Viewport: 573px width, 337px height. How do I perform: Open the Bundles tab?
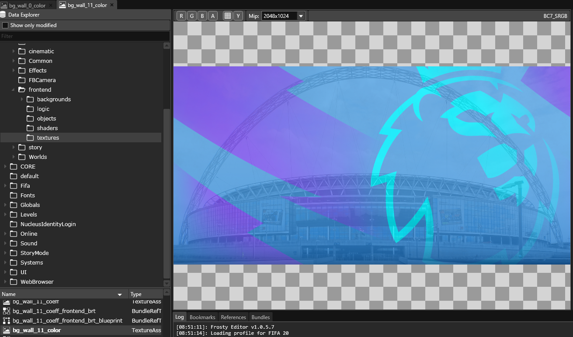pos(260,317)
